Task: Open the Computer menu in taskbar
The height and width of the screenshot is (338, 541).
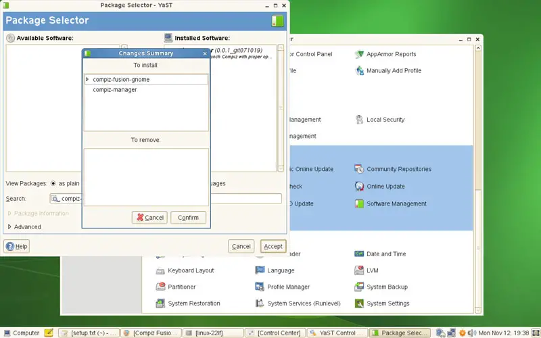Action: 22,333
